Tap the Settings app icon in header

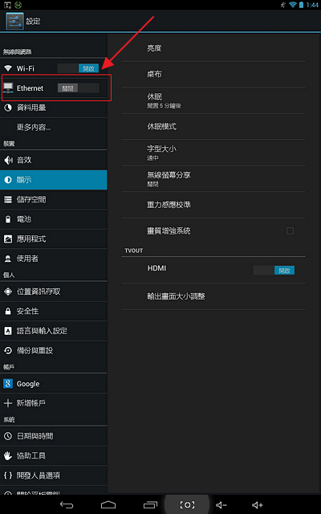(x=14, y=21)
